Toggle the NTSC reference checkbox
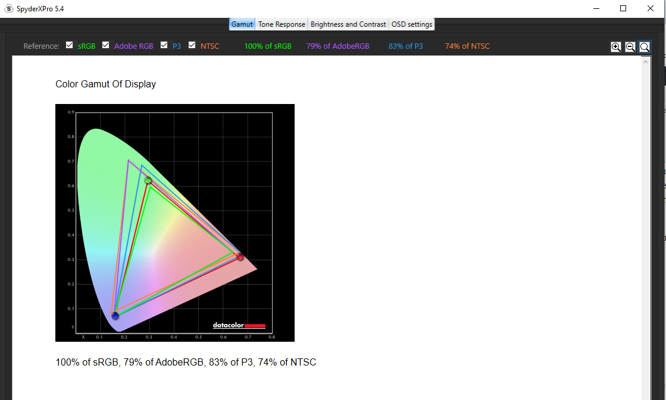This screenshot has width=666, height=400. (x=192, y=45)
